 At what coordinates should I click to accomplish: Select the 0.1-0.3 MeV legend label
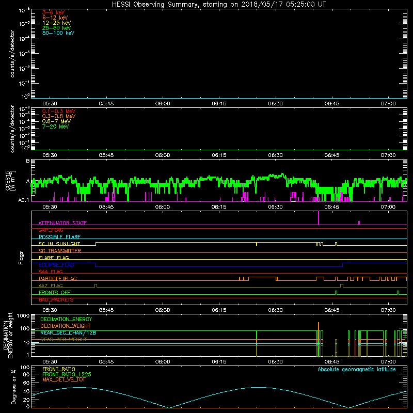point(59,111)
